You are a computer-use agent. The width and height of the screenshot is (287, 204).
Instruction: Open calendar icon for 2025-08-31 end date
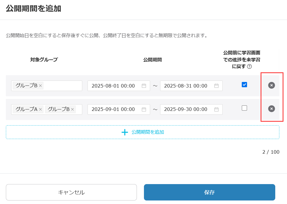tap(216, 86)
